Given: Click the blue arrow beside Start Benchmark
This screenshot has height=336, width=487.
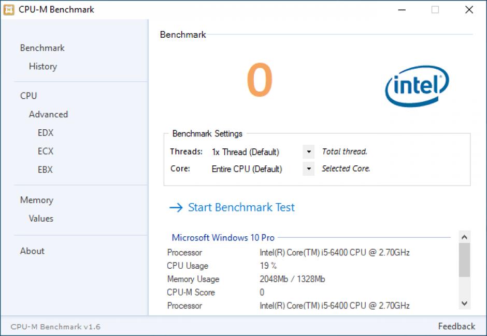Looking at the screenshot, I should click(x=176, y=207).
